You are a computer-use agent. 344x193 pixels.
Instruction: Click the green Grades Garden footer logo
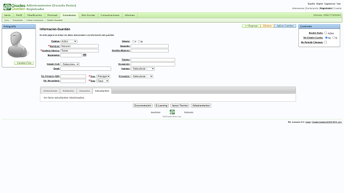tap(172, 112)
